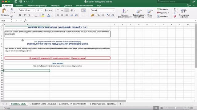Toggle italic formatting (К)
The width and height of the screenshot is (197, 110).
point(25,15)
